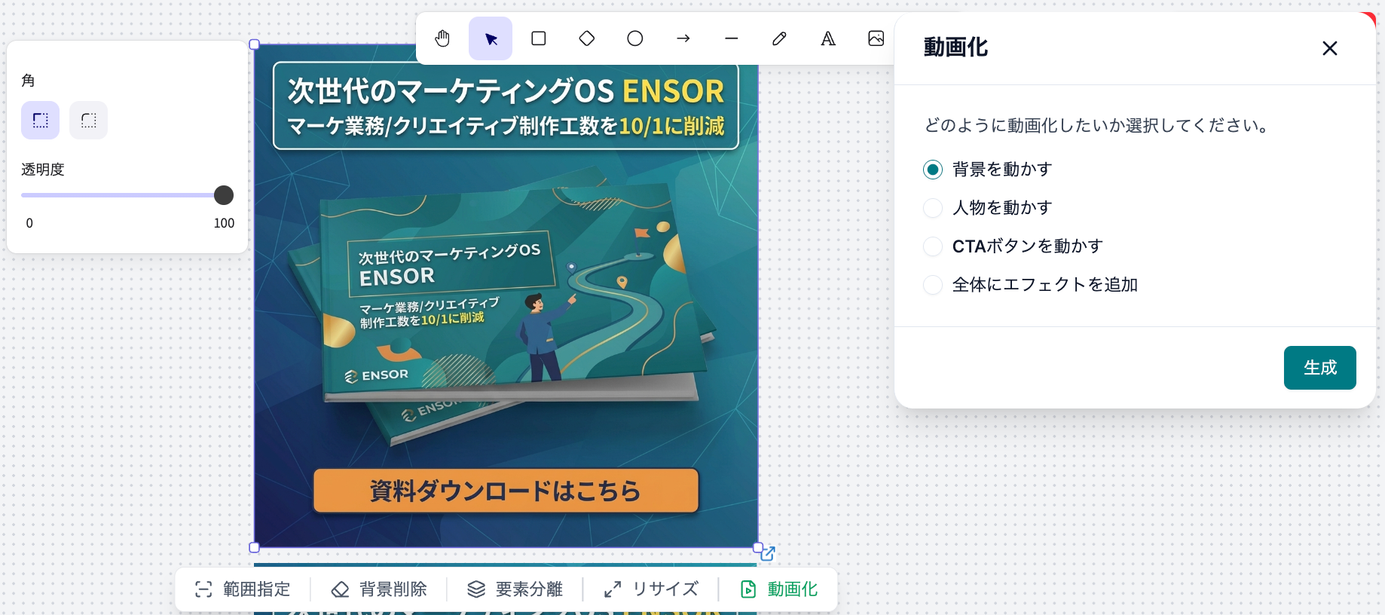Click the リサイズ action
This screenshot has width=1385, height=615.
(651, 589)
